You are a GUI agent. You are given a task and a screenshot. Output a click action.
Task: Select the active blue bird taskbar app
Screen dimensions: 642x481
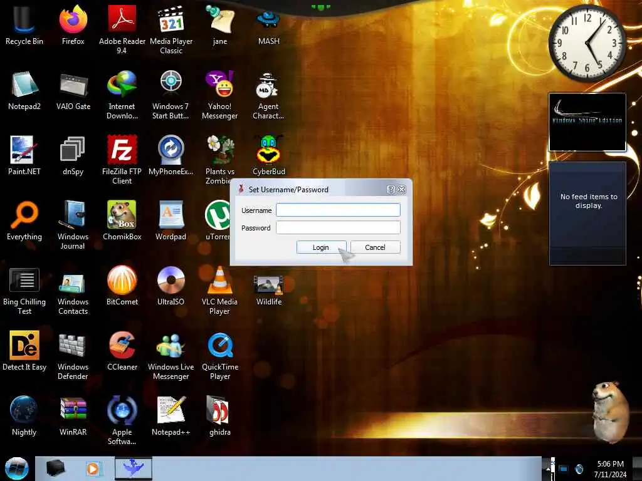click(x=134, y=468)
